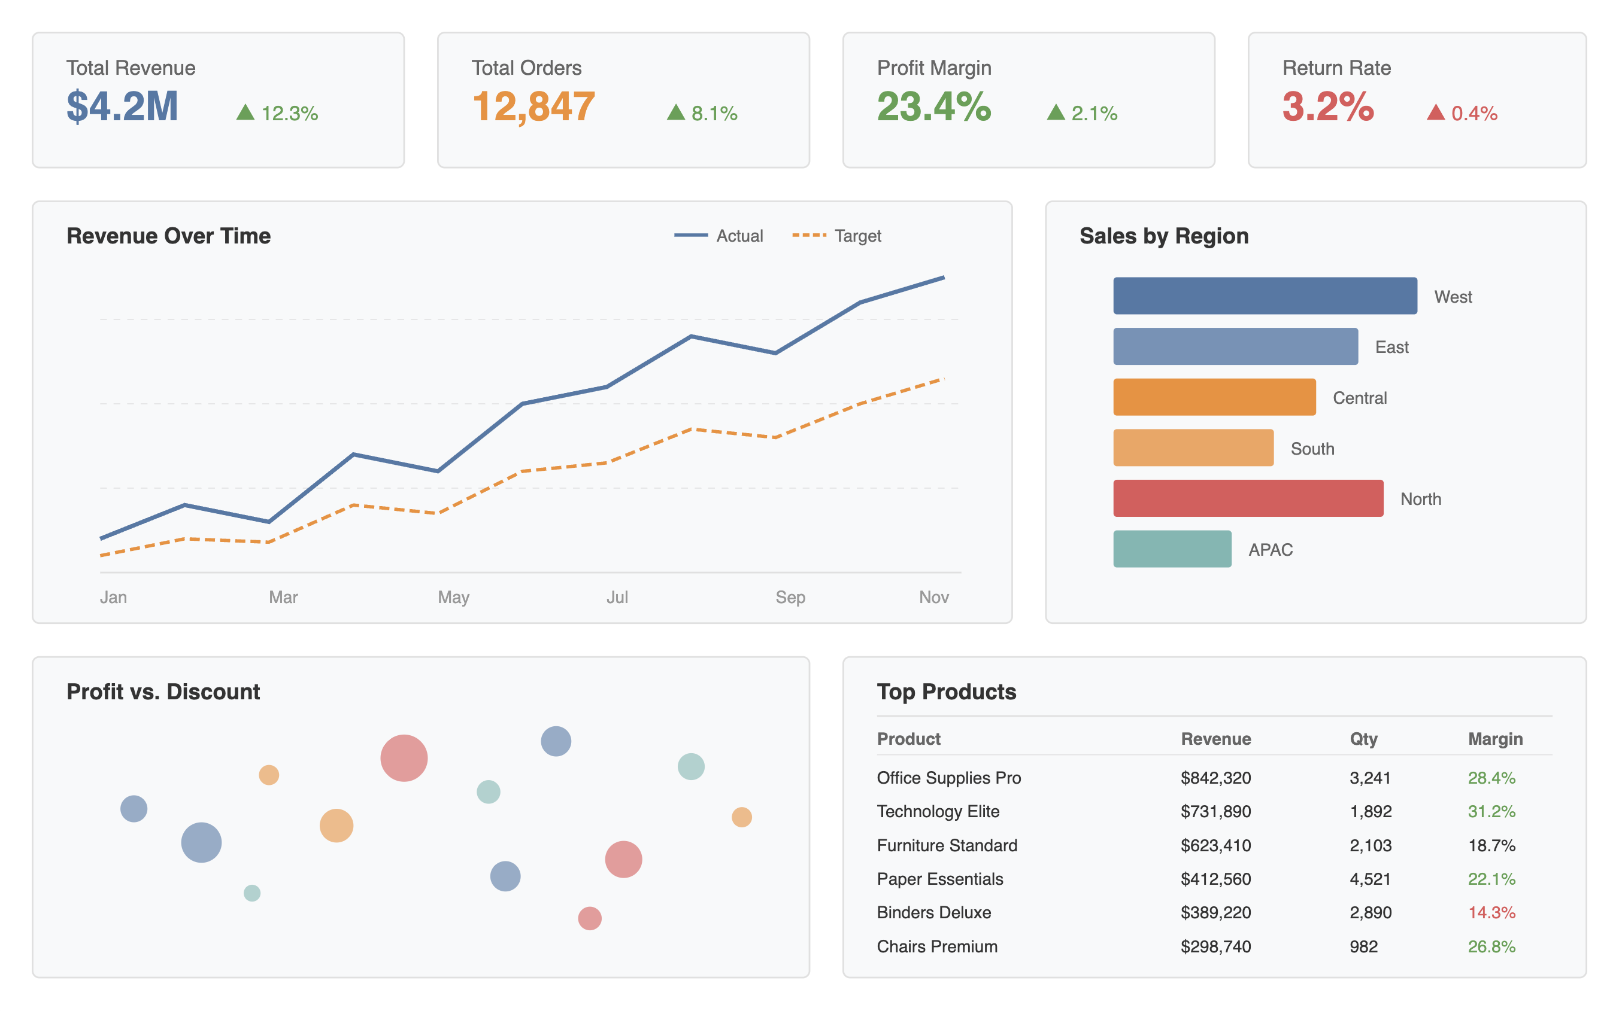Viewport: 1619px width, 1011px height.
Task: Select the Chairs Premium product name
Action: [x=936, y=946]
